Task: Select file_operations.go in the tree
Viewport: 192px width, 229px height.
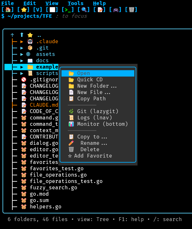Action: pos(58,175)
